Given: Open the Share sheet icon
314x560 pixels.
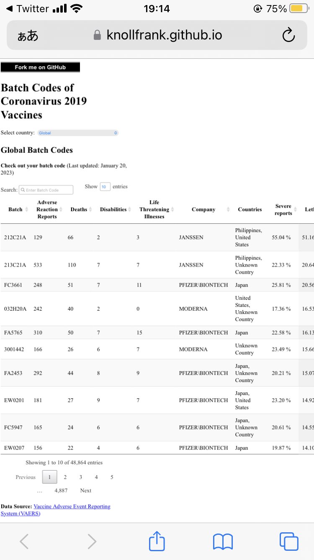Looking at the screenshot, I should pyautogui.click(x=157, y=540).
